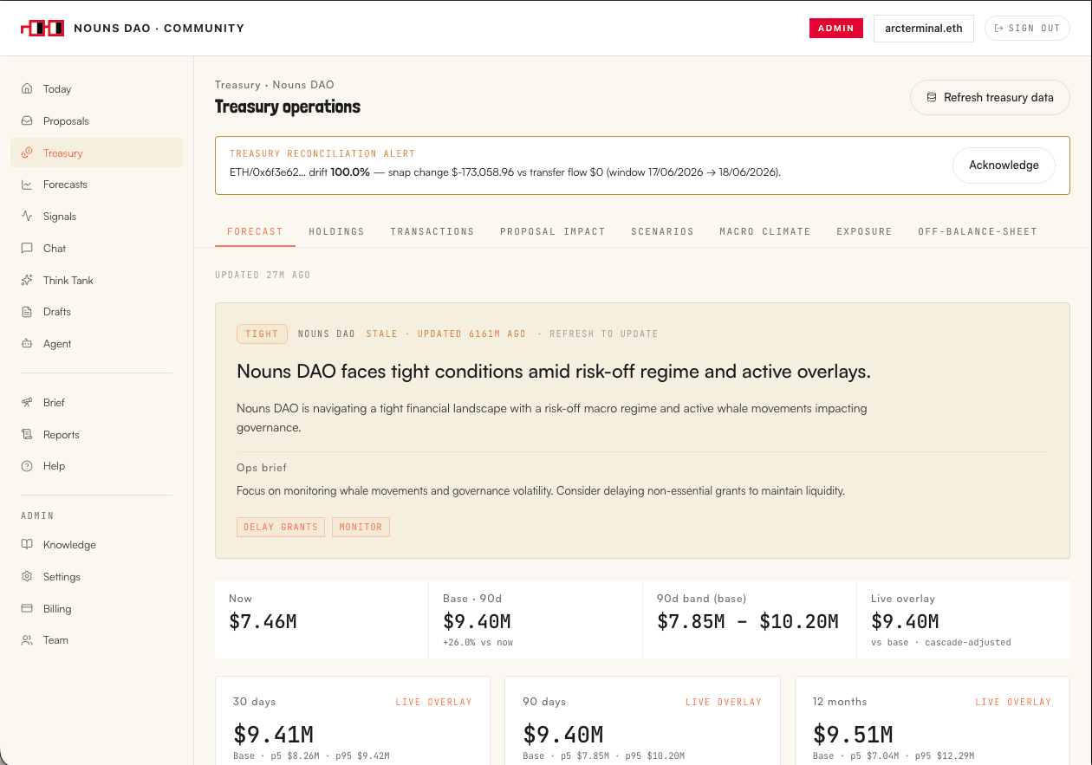
Task: Click the Live overlay $9.40M card
Action: point(964,619)
